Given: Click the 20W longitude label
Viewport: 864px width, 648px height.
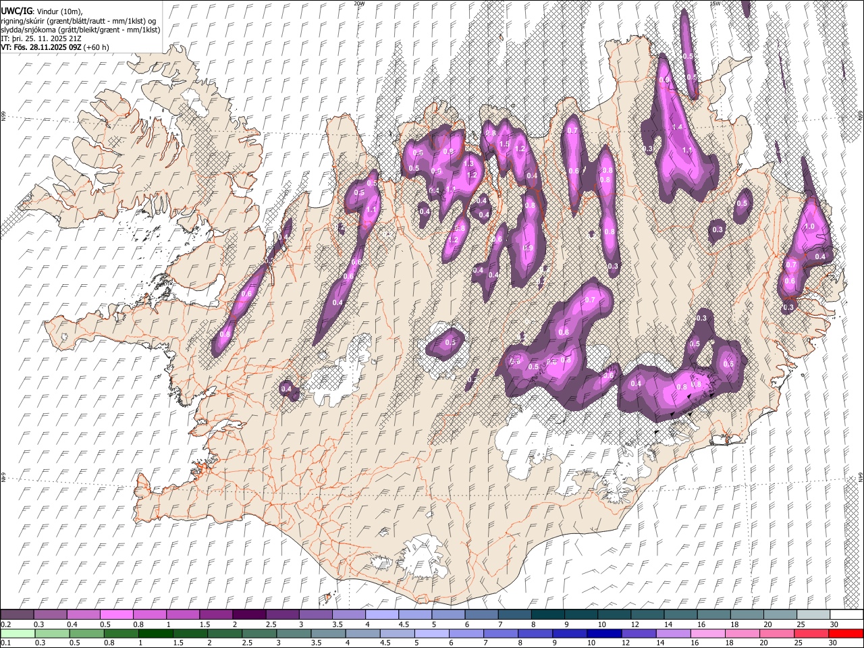Looking at the screenshot, I should pyautogui.click(x=359, y=3).
